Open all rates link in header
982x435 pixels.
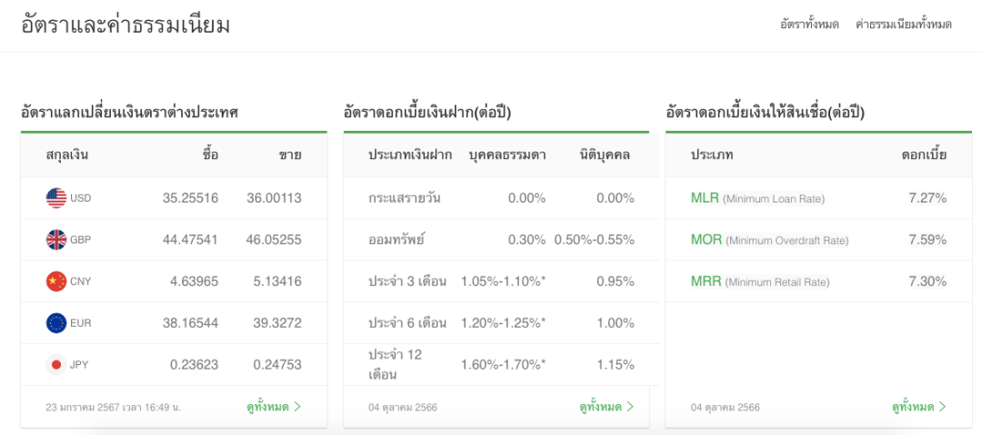click(809, 25)
